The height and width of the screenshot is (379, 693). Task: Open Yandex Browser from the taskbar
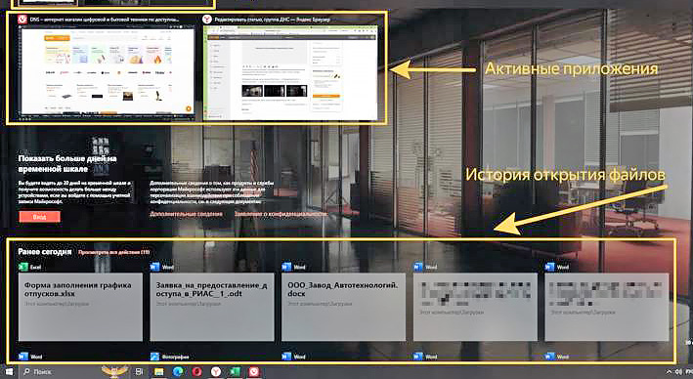coord(216,372)
